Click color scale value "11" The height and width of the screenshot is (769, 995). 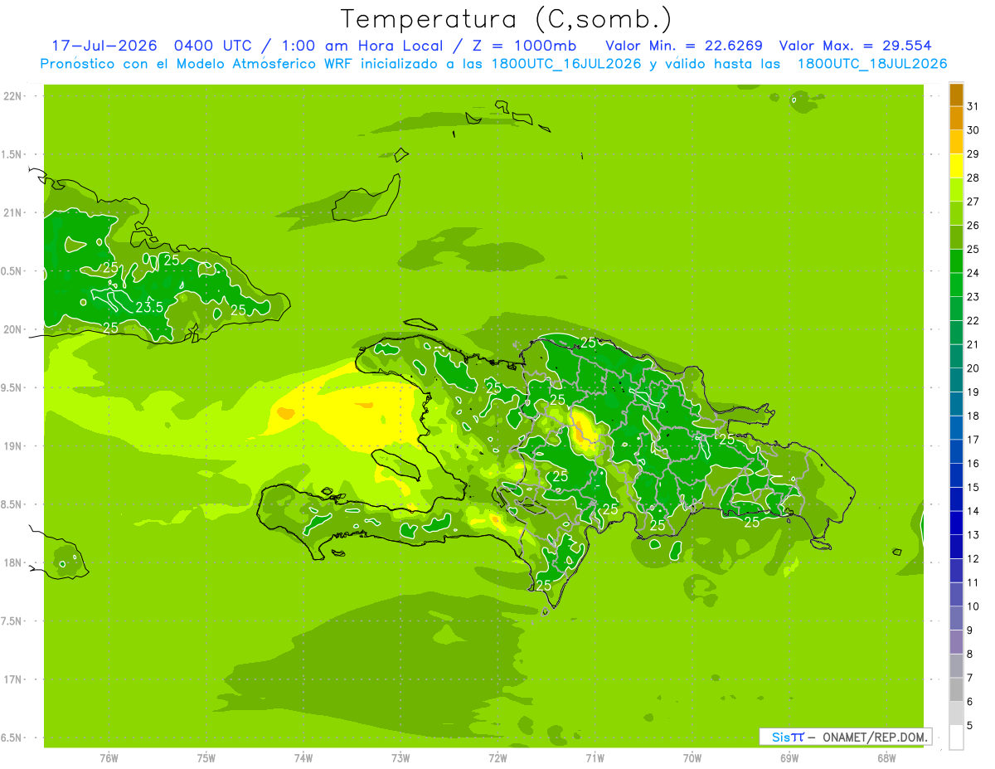pyautogui.click(x=973, y=582)
